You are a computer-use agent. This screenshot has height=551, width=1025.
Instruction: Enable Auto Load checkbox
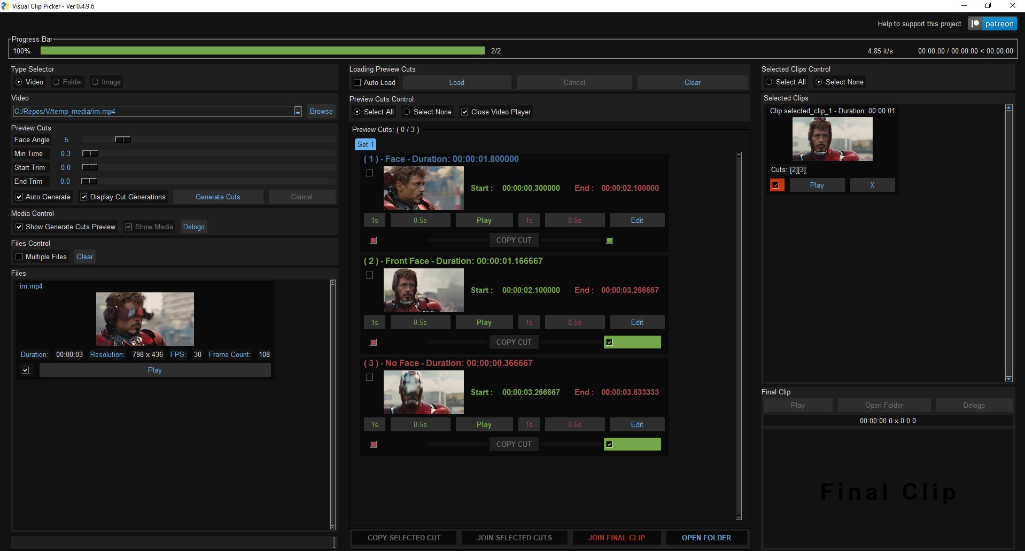[x=358, y=82]
